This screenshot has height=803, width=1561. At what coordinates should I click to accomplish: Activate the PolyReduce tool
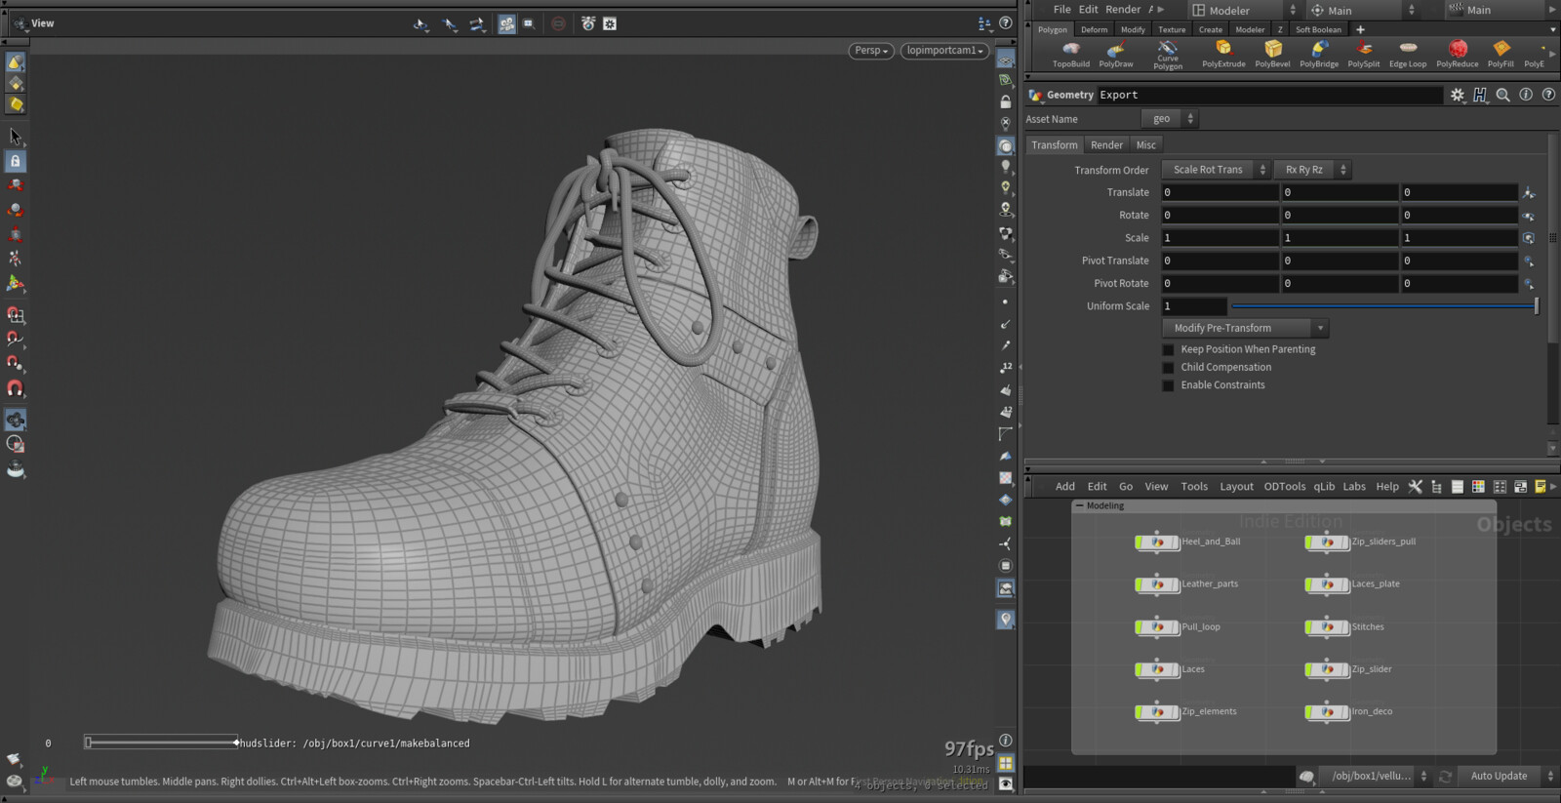(1457, 54)
